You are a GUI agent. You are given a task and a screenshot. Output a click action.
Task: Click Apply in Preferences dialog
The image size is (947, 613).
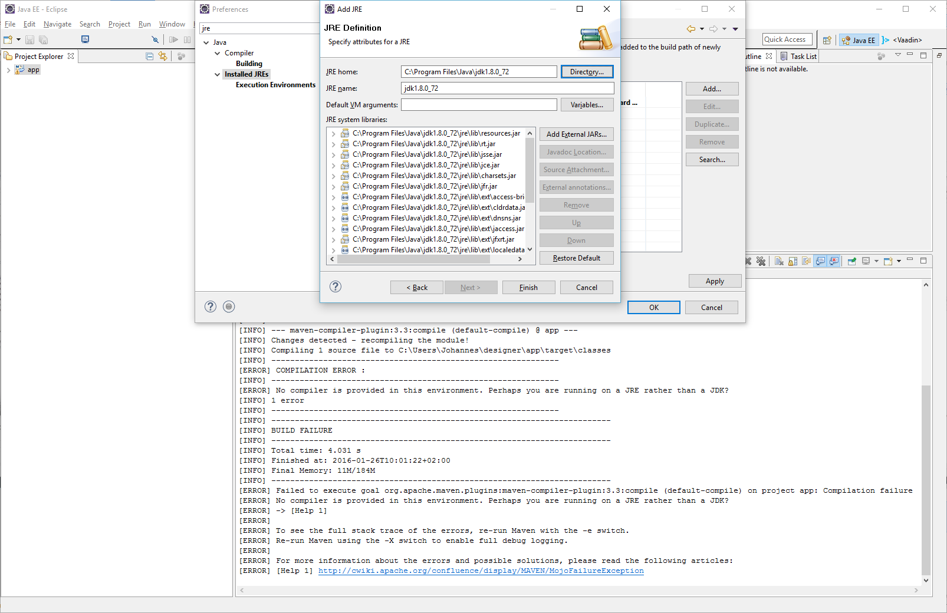coord(715,281)
